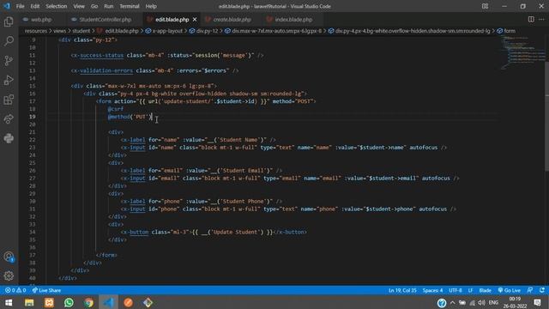Viewport: 549px width, 309px height.
Task: Switch to Visual Studio Code taskbar icon
Action: (x=109, y=302)
